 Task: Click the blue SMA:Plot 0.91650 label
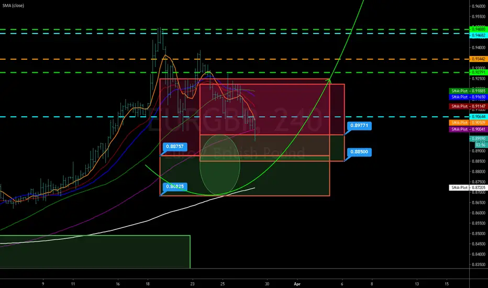(x=468, y=97)
